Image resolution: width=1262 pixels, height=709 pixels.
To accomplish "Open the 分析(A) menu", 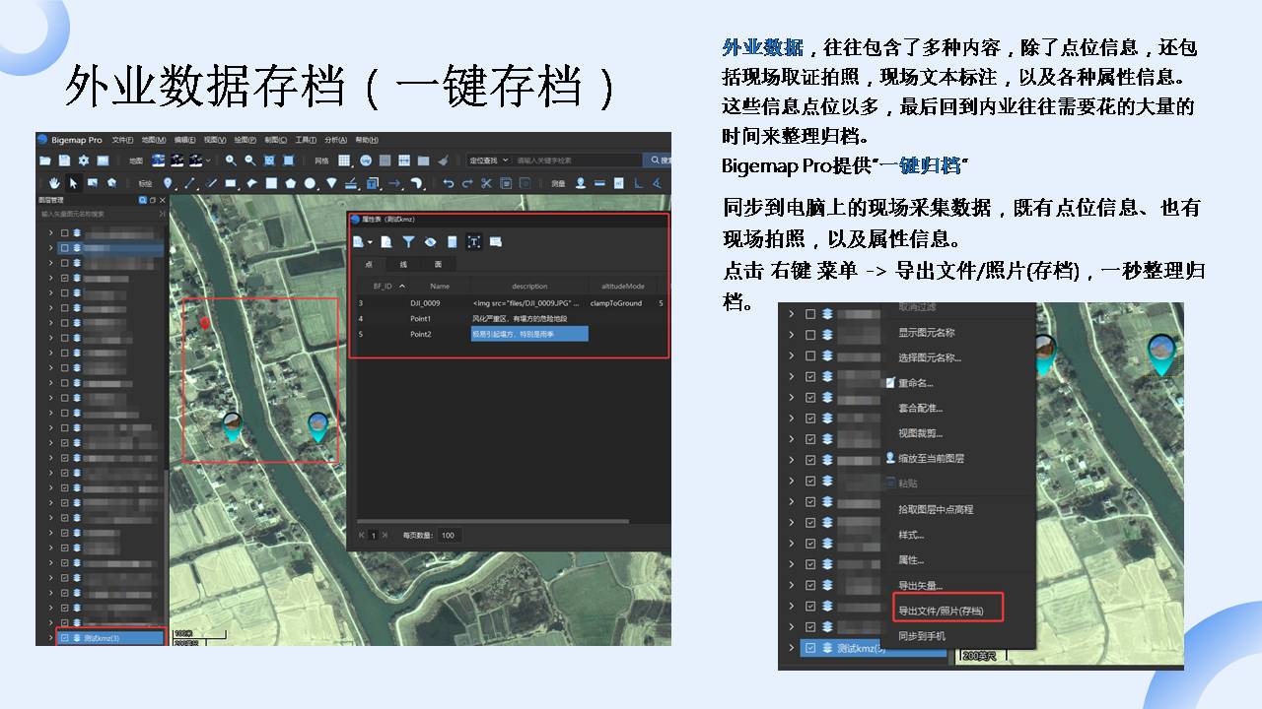I will (x=335, y=140).
